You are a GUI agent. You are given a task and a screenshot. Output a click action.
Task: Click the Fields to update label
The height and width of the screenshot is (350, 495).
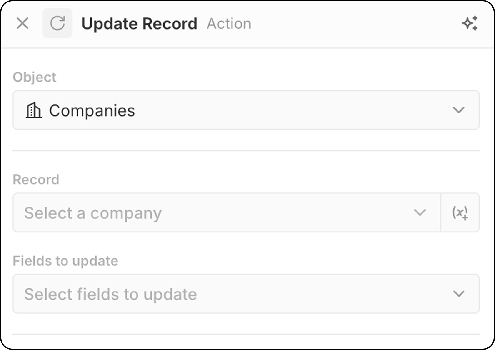[x=65, y=261]
